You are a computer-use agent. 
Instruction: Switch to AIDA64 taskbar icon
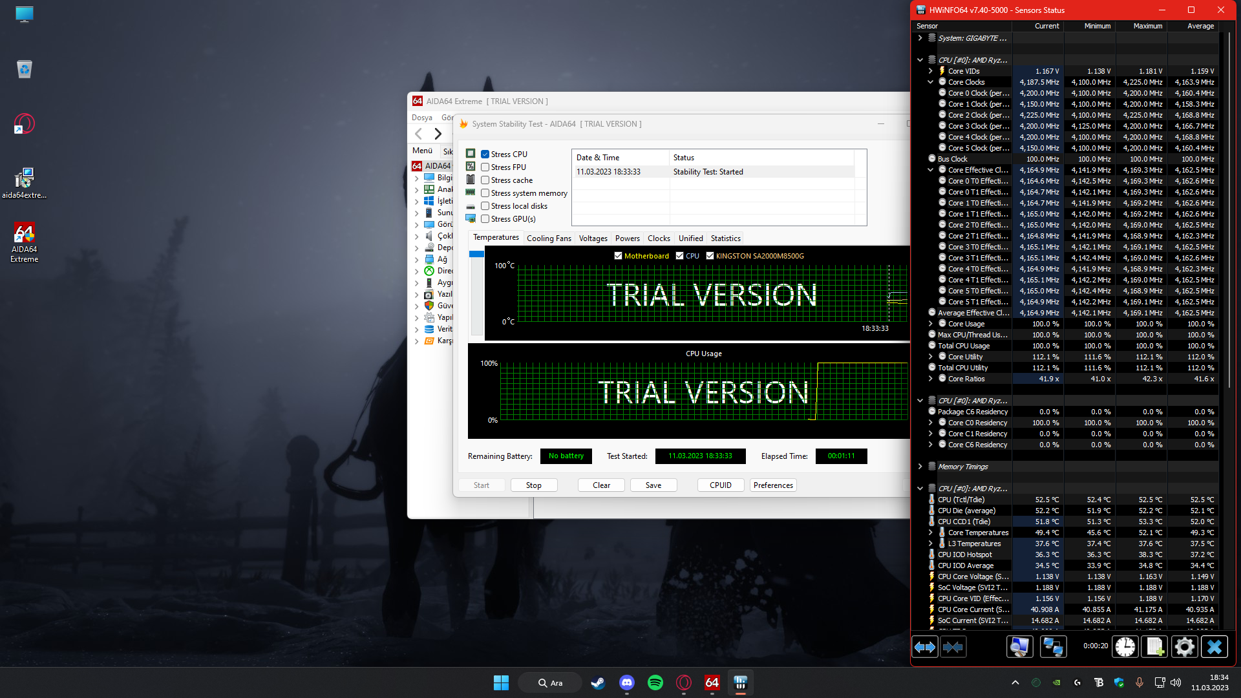click(712, 682)
